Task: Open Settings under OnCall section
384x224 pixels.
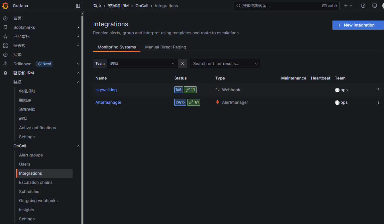Action: tap(27, 219)
